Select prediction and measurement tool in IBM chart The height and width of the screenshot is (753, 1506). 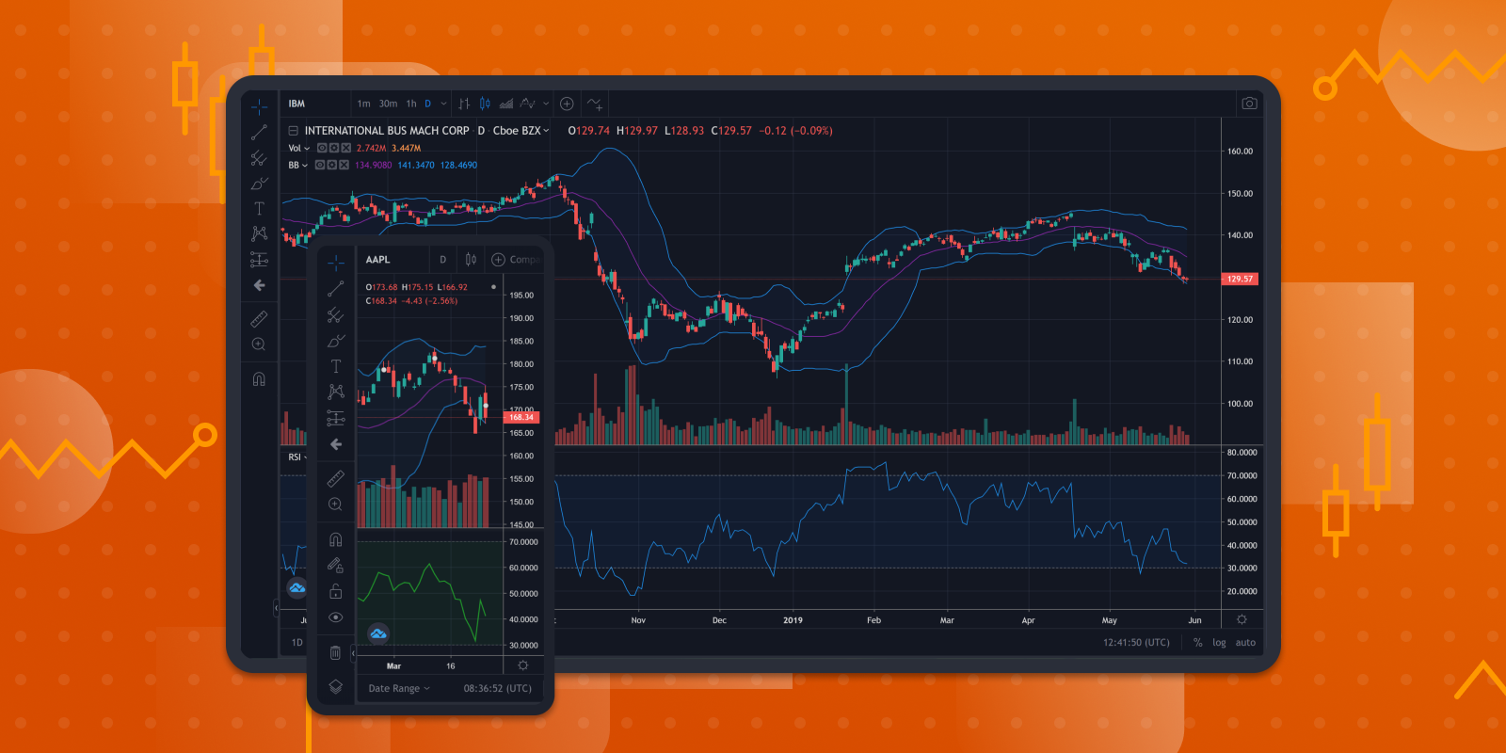[x=259, y=259]
